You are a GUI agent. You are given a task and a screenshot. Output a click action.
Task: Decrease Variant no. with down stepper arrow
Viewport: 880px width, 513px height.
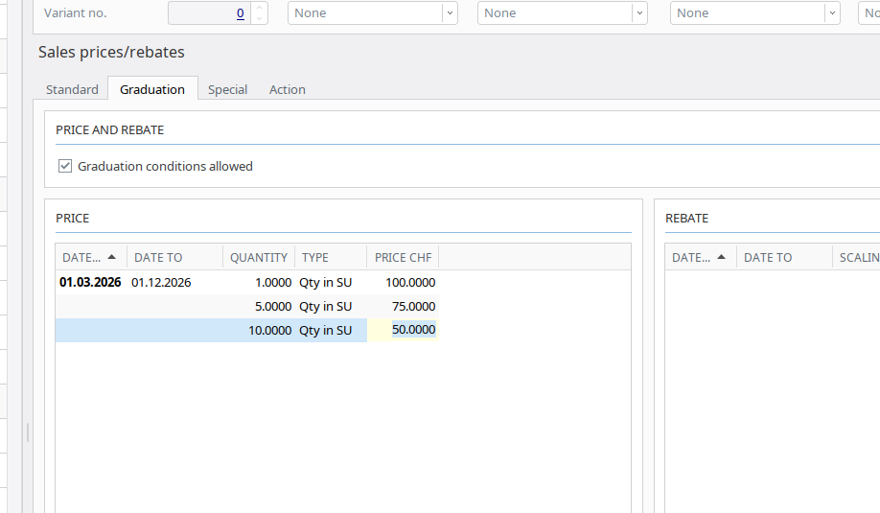[259, 19]
